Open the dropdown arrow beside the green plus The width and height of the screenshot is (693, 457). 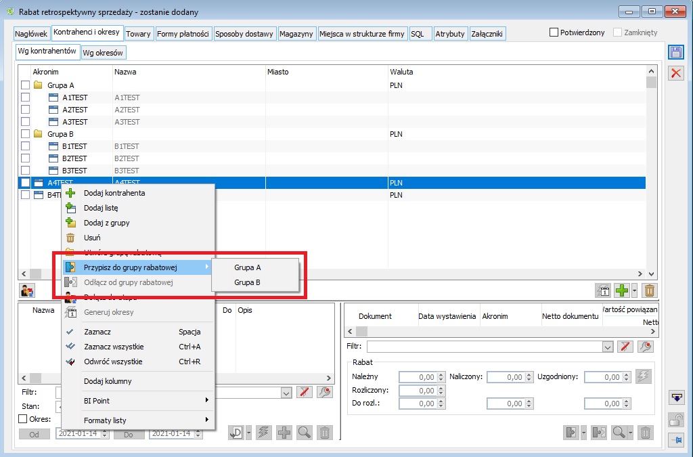[635, 290]
